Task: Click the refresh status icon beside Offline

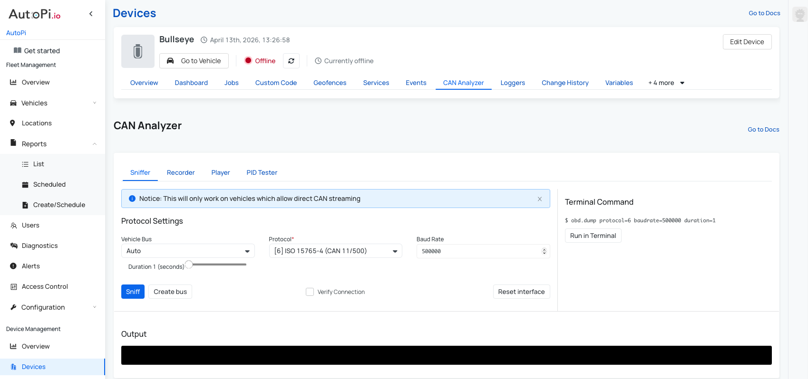Action: [x=291, y=61]
